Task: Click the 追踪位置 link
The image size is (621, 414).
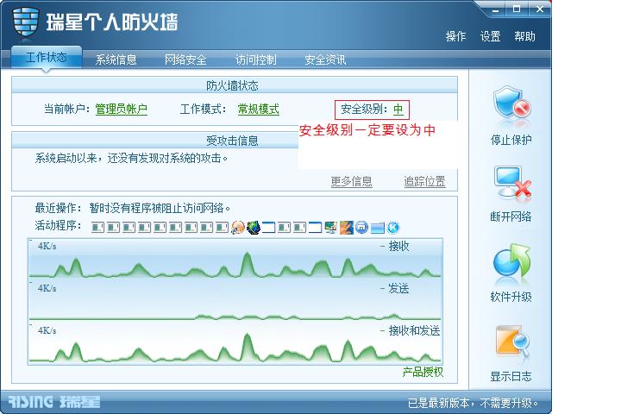Action: click(x=424, y=181)
